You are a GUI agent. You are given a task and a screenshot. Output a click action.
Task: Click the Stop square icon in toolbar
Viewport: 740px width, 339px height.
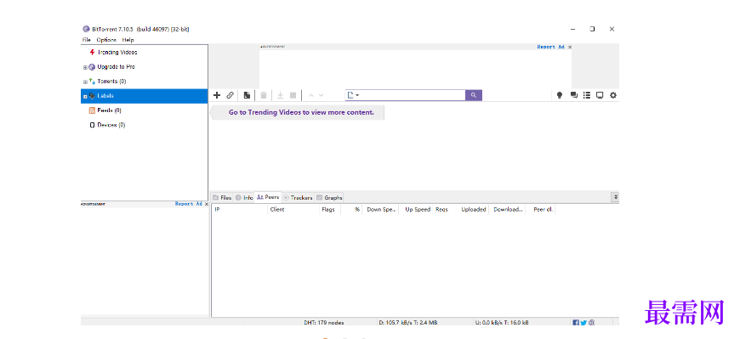[x=293, y=95]
